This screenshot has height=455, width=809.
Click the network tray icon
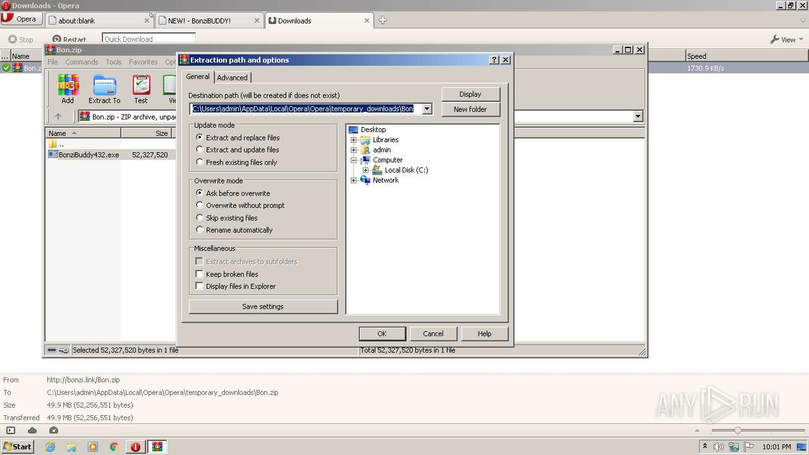tap(734, 447)
